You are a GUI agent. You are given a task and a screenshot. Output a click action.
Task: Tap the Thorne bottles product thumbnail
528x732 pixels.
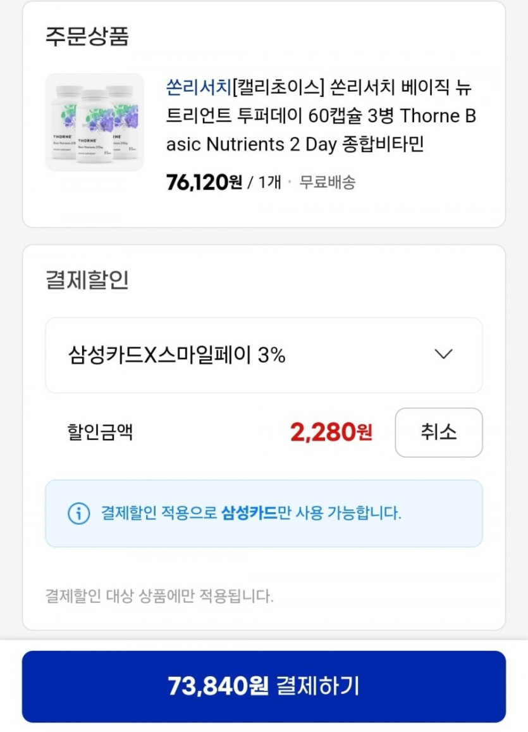(94, 122)
